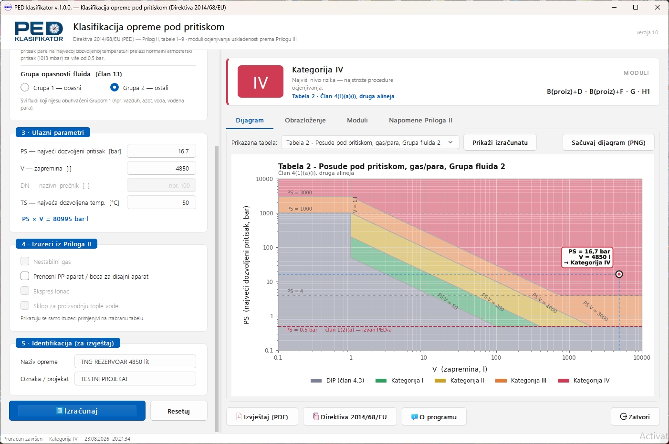Generate Izvještaj (PDF) report
Screen dimensions: 669x444
click(x=262, y=417)
